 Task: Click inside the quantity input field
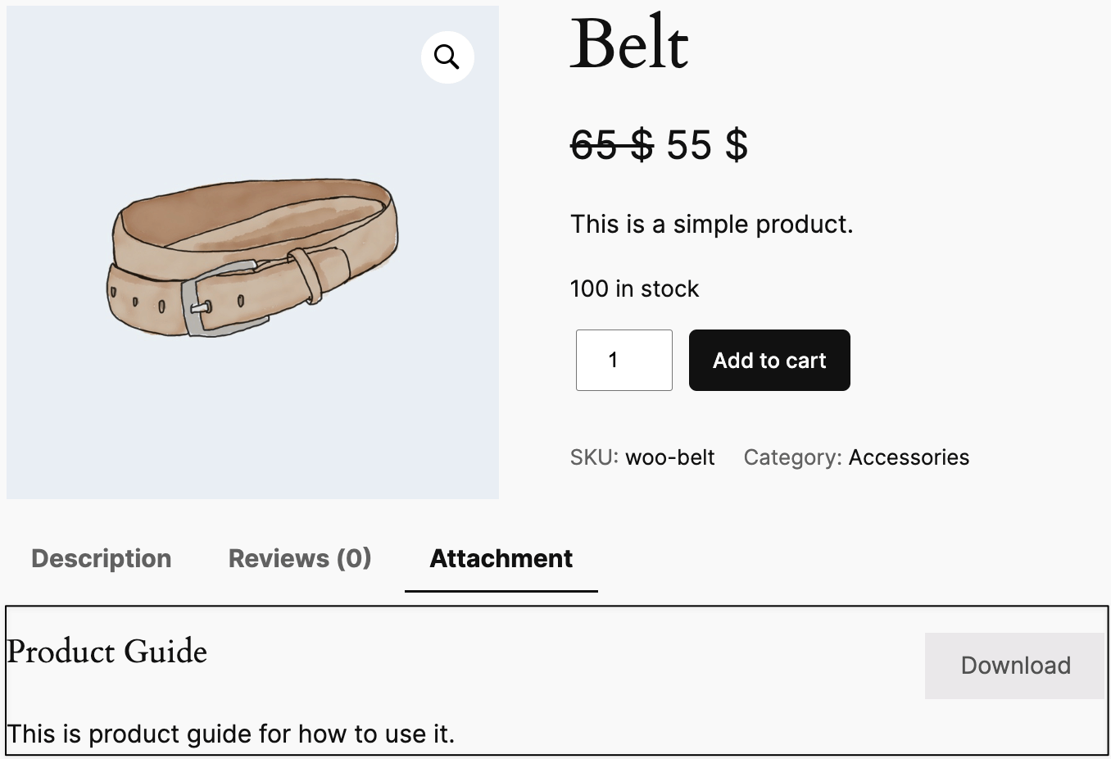[624, 360]
